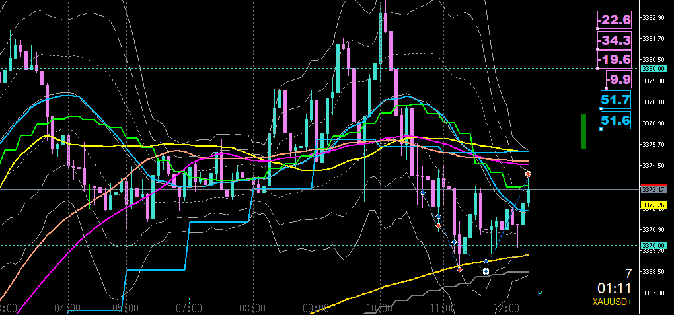674x315 pixels.
Task: Click 3374.50 on the price scale
Action: coord(654,165)
